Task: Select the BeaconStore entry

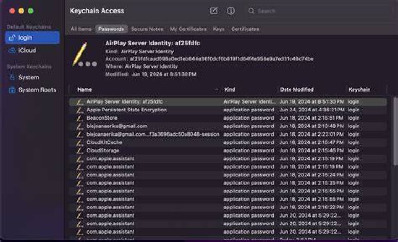Action: (x=228, y=118)
